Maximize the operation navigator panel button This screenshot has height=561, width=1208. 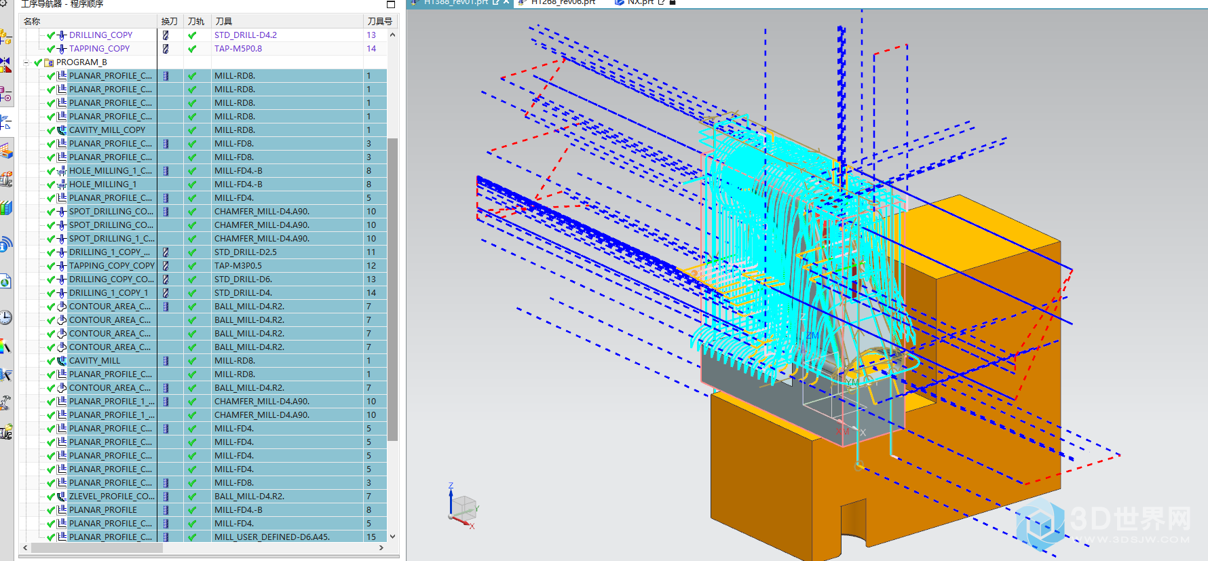coord(391,4)
